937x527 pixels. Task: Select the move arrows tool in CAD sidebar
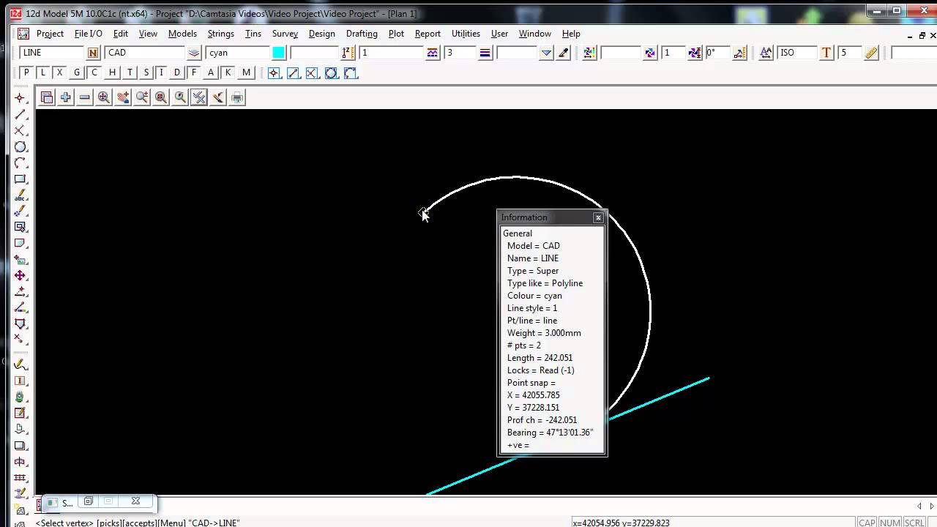click(20, 275)
